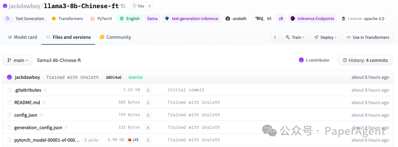Download README.md using the download icon

click(x=148, y=102)
